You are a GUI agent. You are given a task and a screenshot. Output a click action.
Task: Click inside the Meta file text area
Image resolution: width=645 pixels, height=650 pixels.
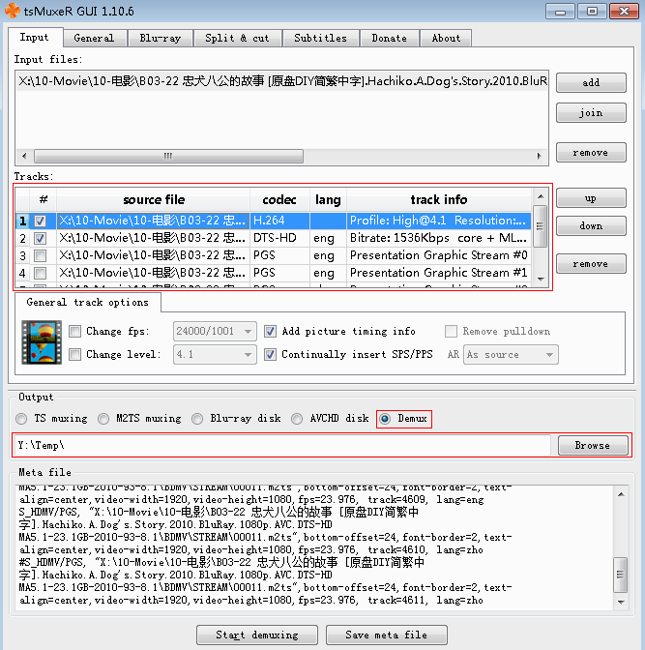[314, 548]
